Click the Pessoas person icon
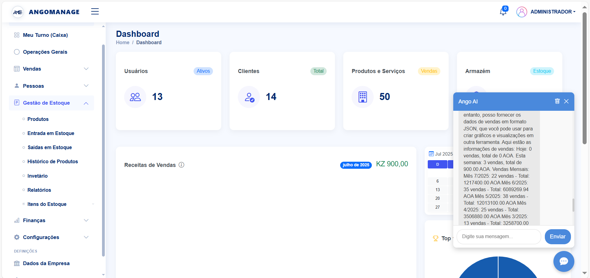The width and height of the screenshot is (590, 278). tap(17, 86)
